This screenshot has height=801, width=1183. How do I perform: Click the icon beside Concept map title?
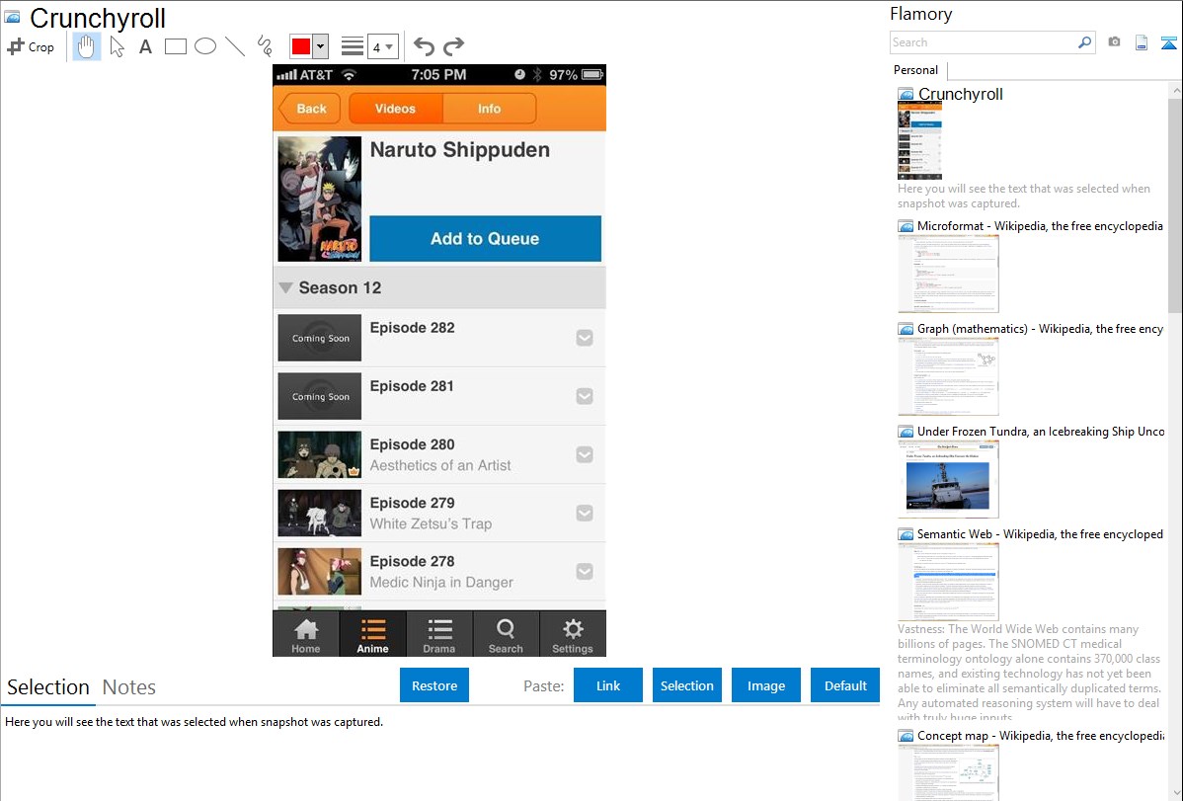(906, 736)
